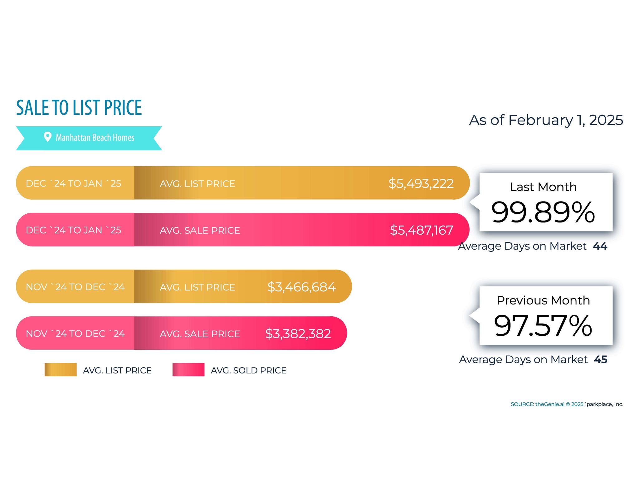The image size is (639, 492).
Task: Click the gold DEC '24 TO JAN '25 label
Action: click(x=74, y=183)
